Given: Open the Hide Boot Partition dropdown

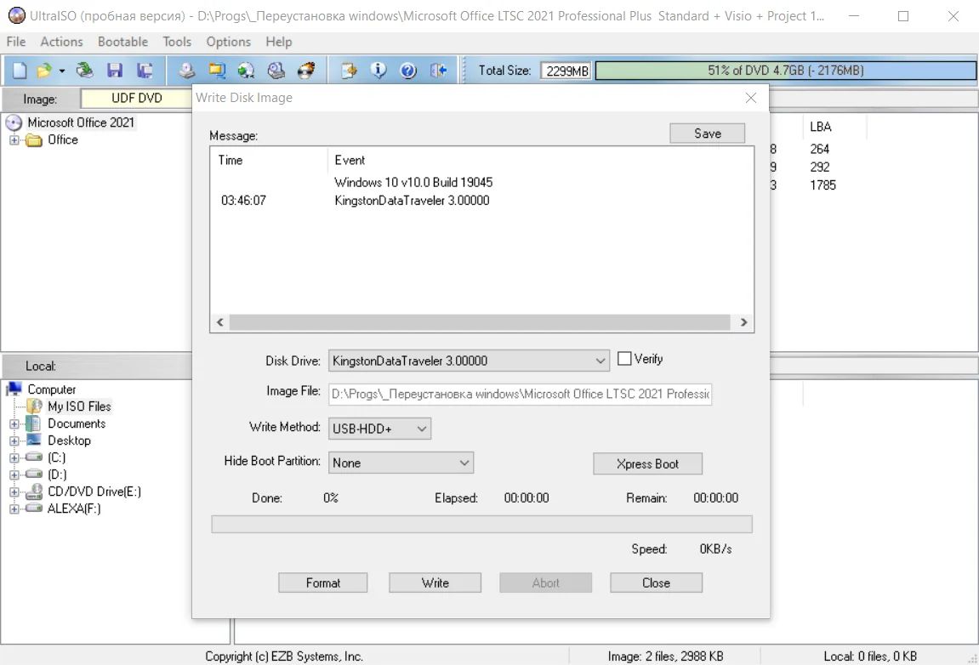Looking at the screenshot, I should 401,463.
